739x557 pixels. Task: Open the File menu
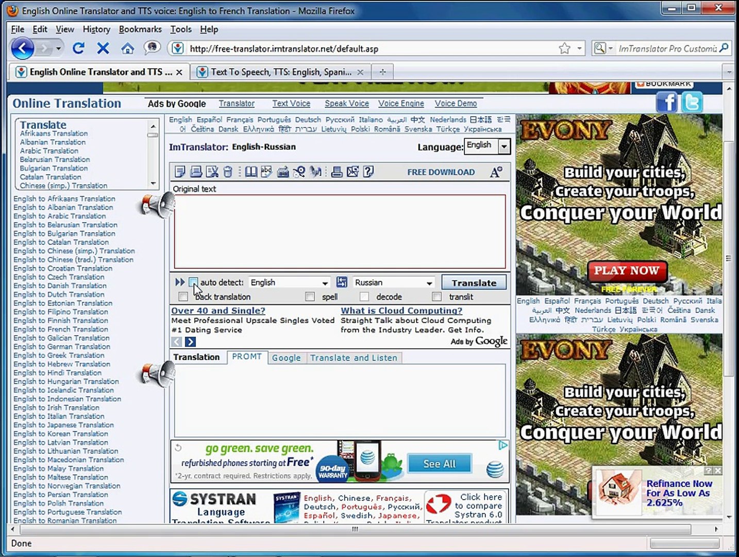18,29
